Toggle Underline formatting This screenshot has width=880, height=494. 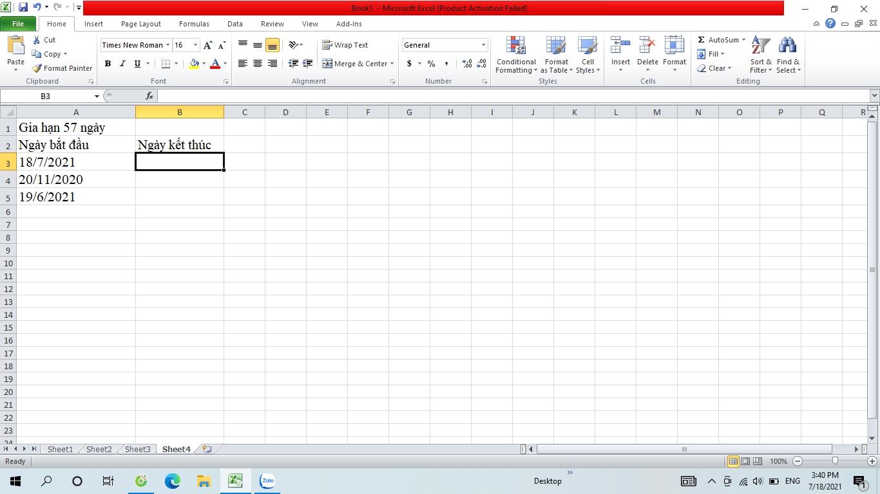(137, 64)
